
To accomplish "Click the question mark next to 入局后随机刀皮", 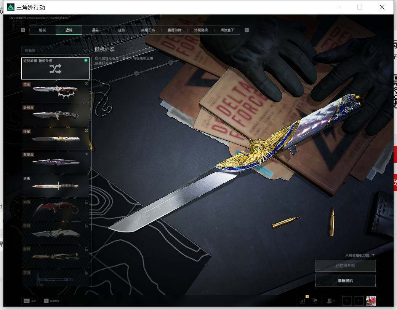I will point(373,255).
